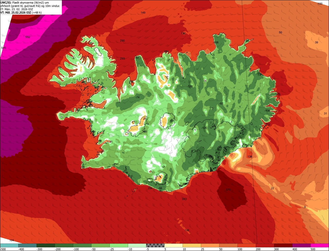Click the value -120 on the map
Screen dimensions: 329x251
coord(190,86)
